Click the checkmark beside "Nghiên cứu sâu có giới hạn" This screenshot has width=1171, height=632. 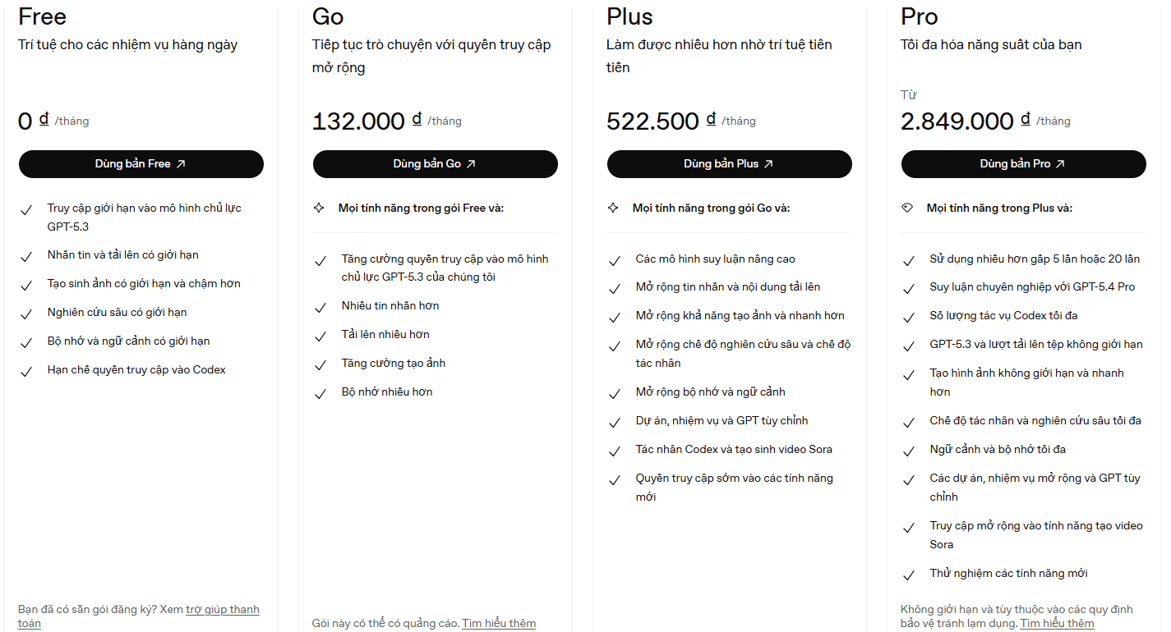pyautogui.click(x=26, y=314)
